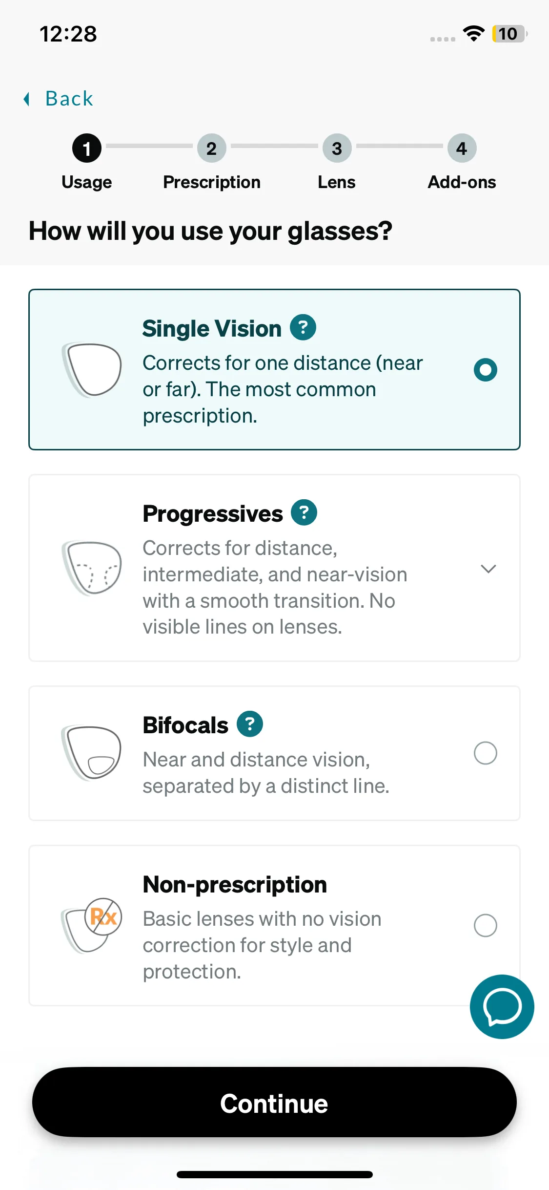Go back using the left arrow chevron
Image resolution: width=549 pixels, height=1190 pixels.
27,99
